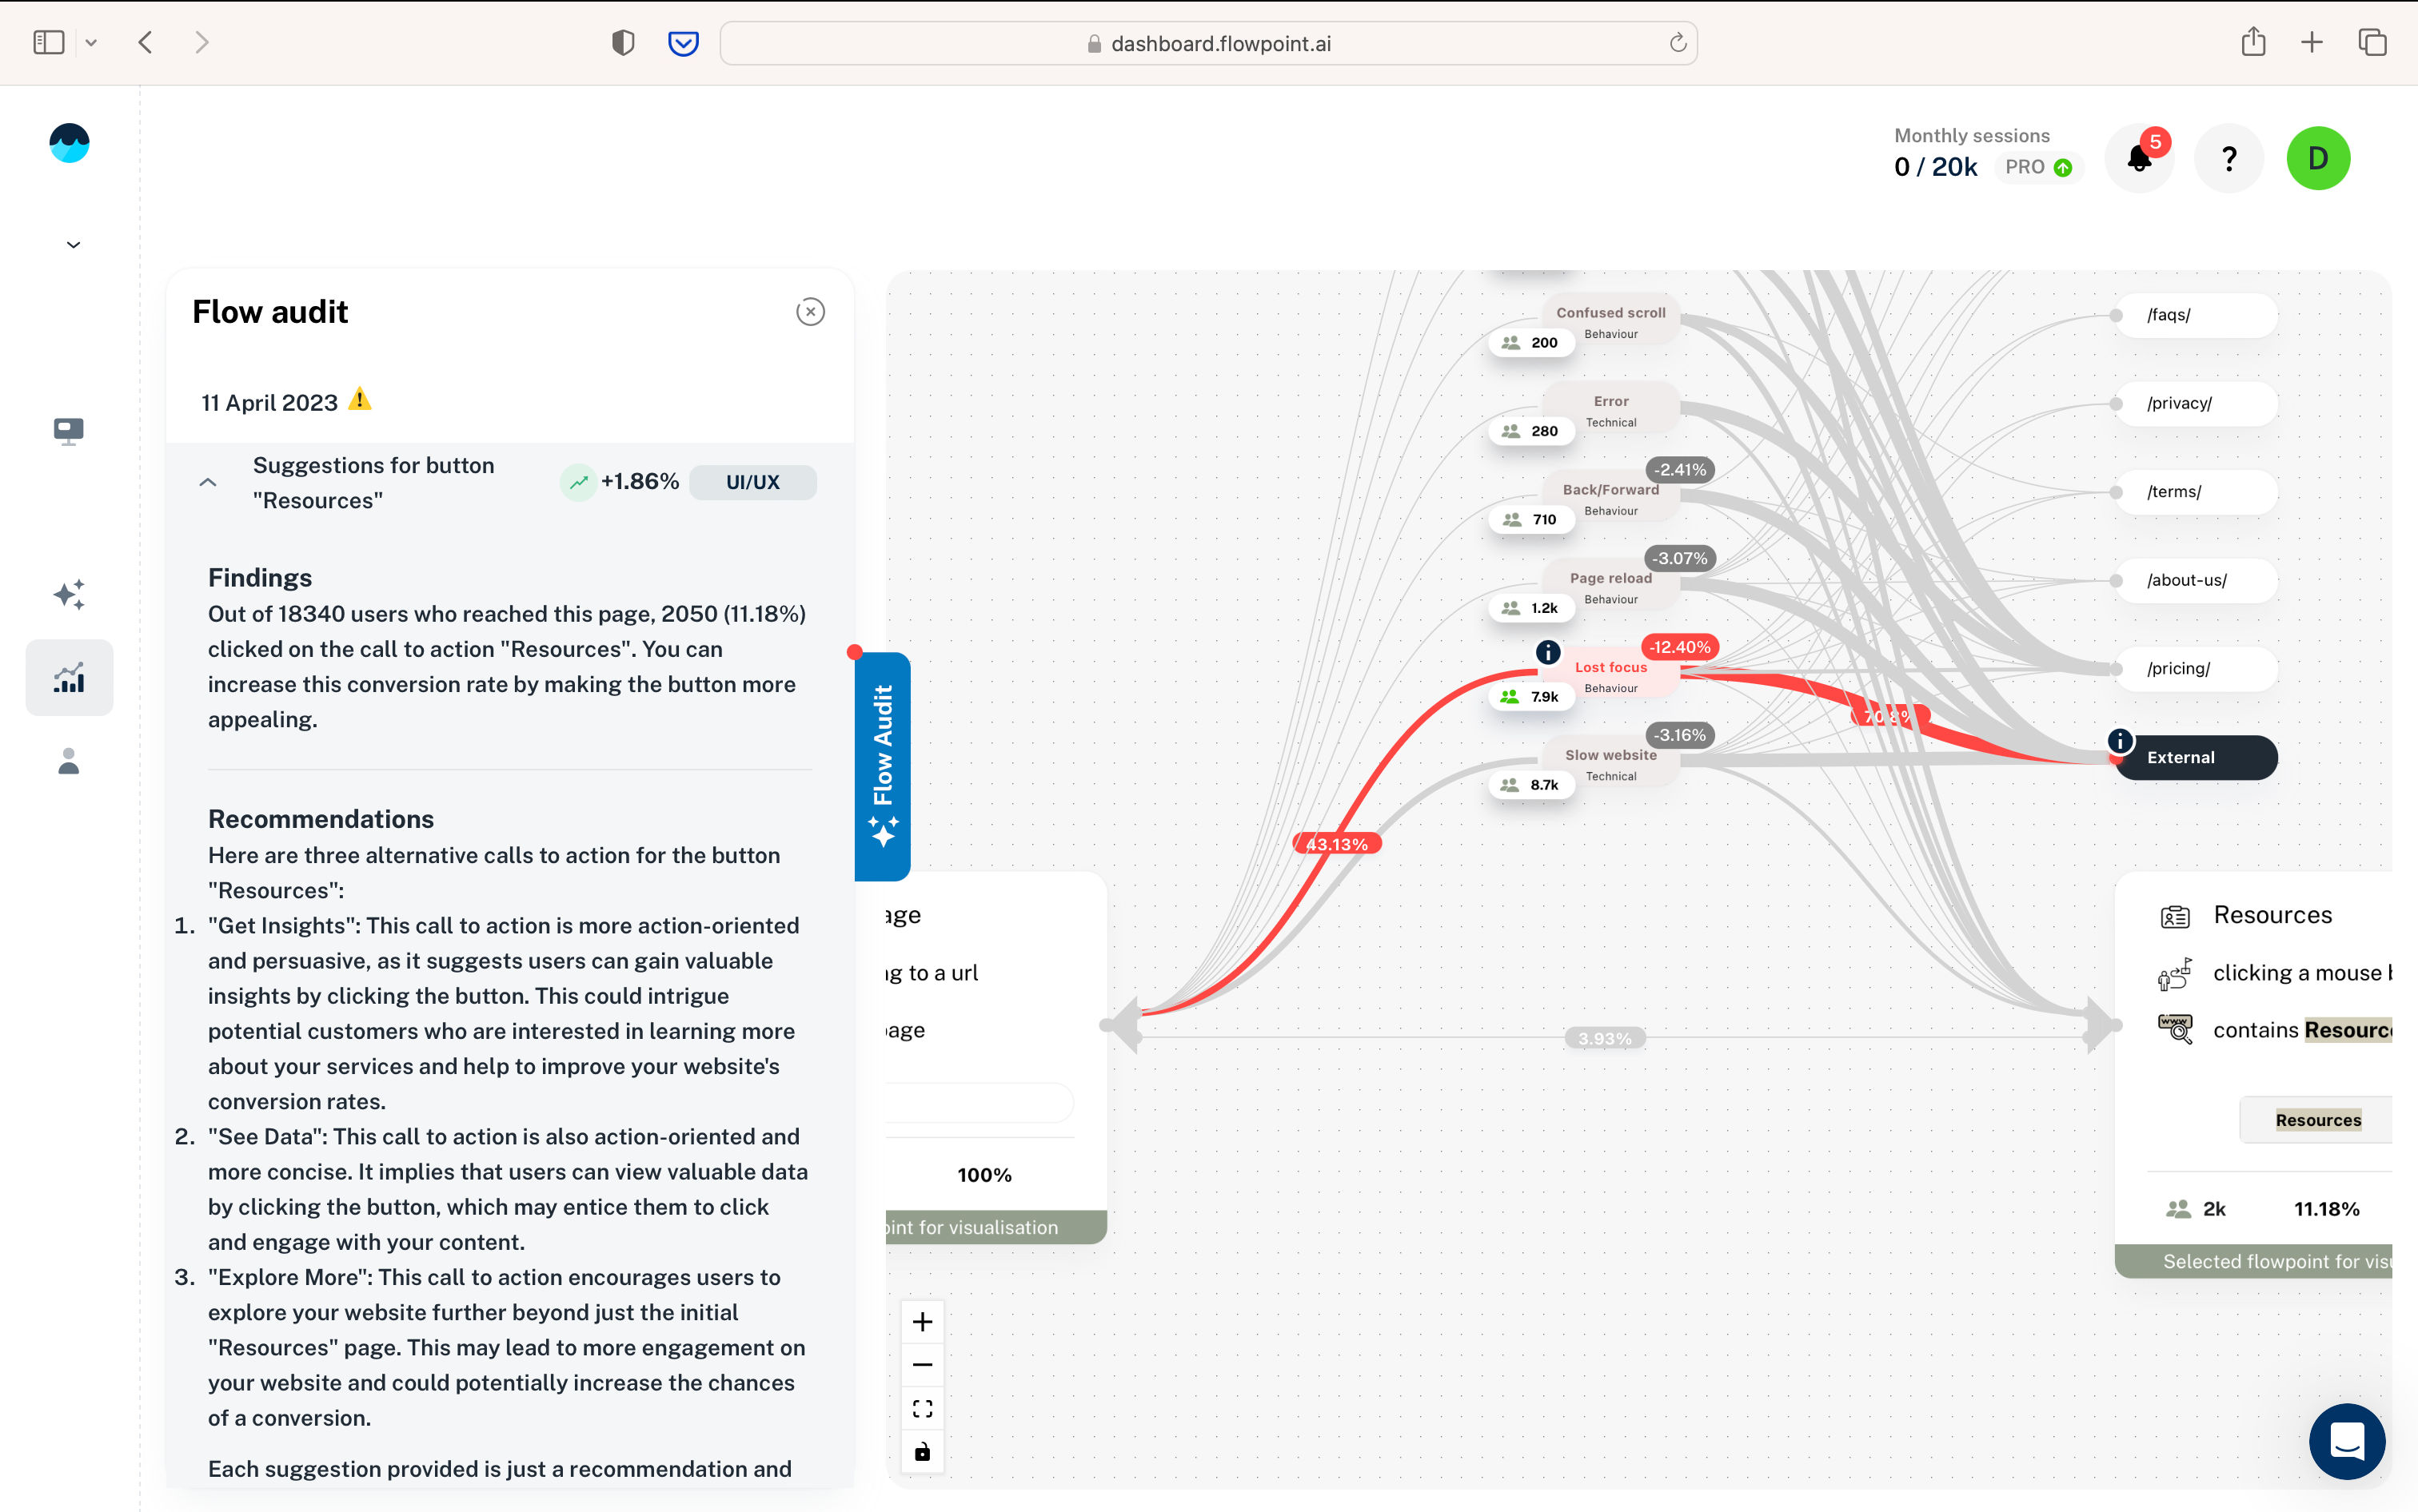2418x1512 pixels.
Task: Click the 8.7k users badge under Slow website
Action: [1530, 785]
